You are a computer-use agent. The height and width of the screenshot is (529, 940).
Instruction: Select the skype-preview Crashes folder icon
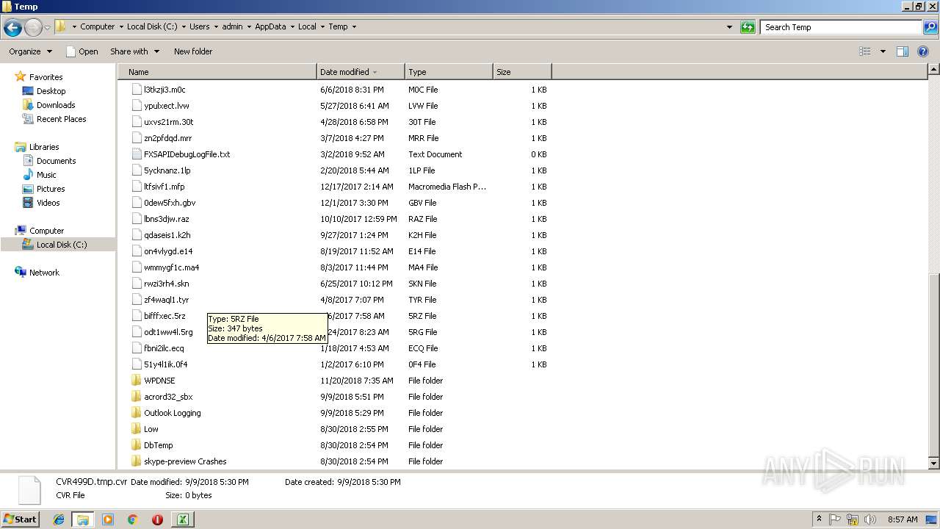[136, 461]
